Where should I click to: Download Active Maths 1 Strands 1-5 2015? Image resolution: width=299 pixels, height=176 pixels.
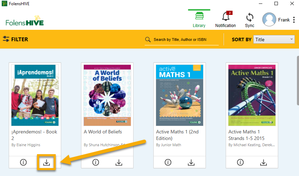(264, 162)
